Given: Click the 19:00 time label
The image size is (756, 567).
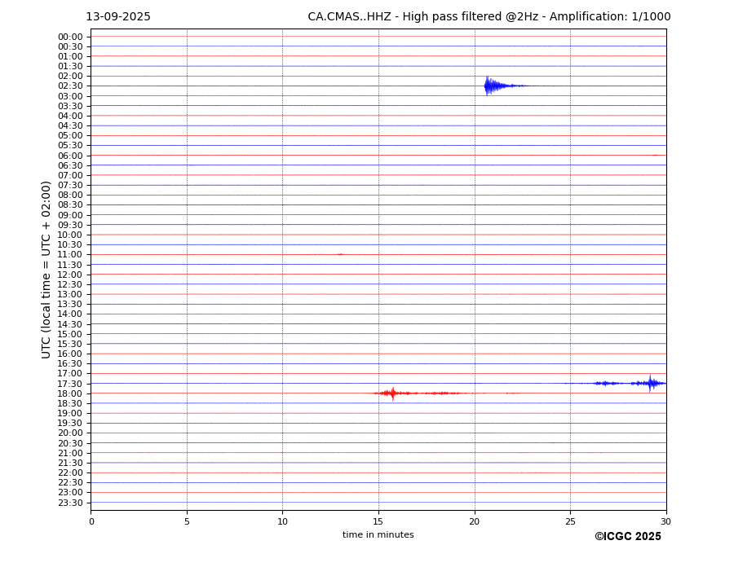Looking at the screenshot, I should click(70, 413).
